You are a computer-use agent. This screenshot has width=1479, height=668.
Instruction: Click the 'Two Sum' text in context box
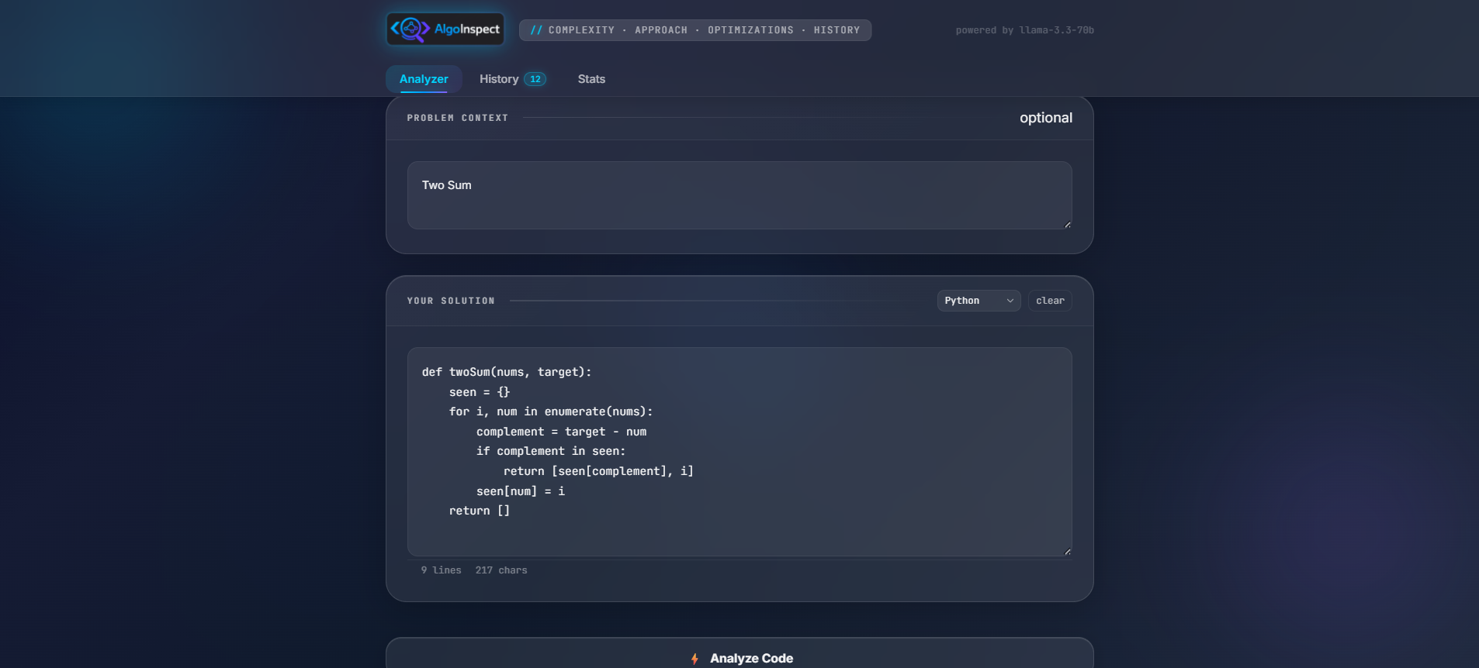point(447,185)
